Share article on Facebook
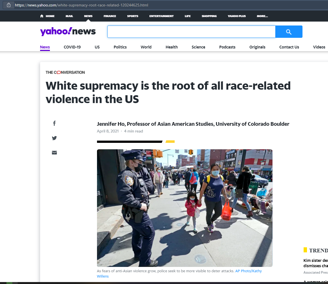The image size is (328, 284). [54, 123]
